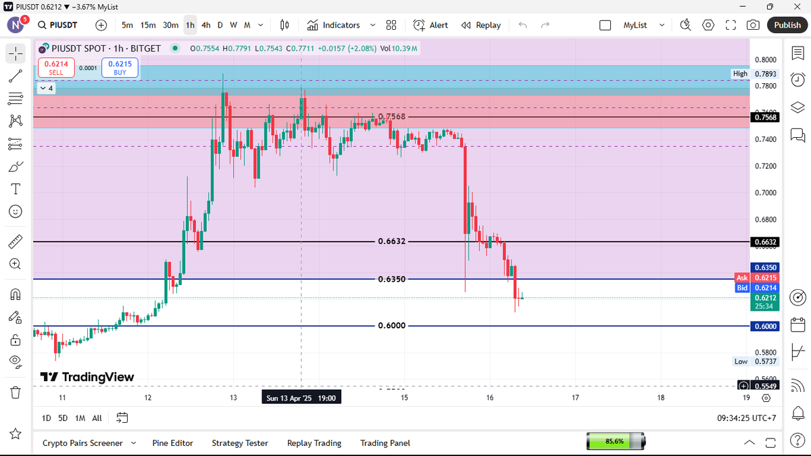Add symbol to compare with plus icon
The width and height of the screenshot is (811, 456).
101,25
